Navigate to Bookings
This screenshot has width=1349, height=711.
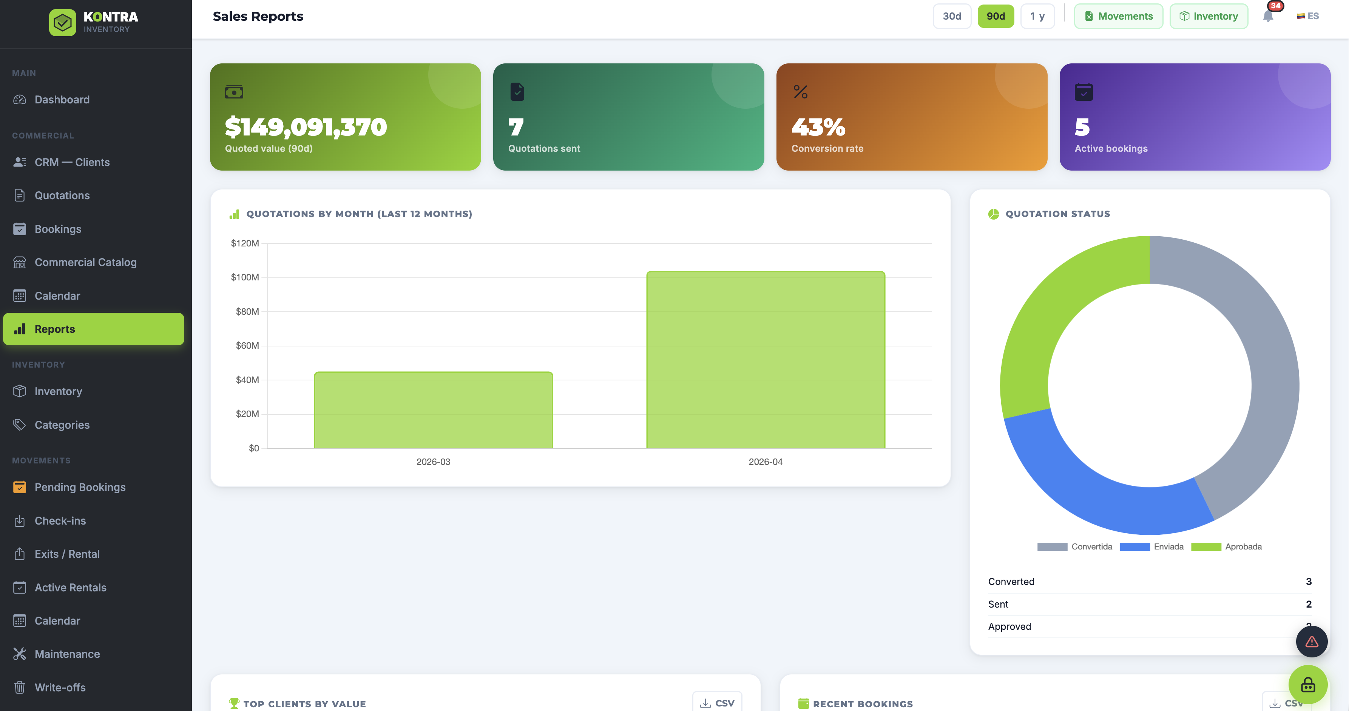coord(94,229)
